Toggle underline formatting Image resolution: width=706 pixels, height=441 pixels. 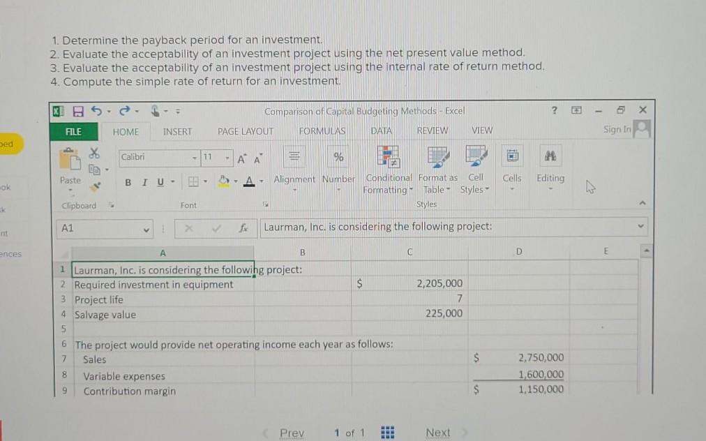pyautogui.click(x=159, y=181)
